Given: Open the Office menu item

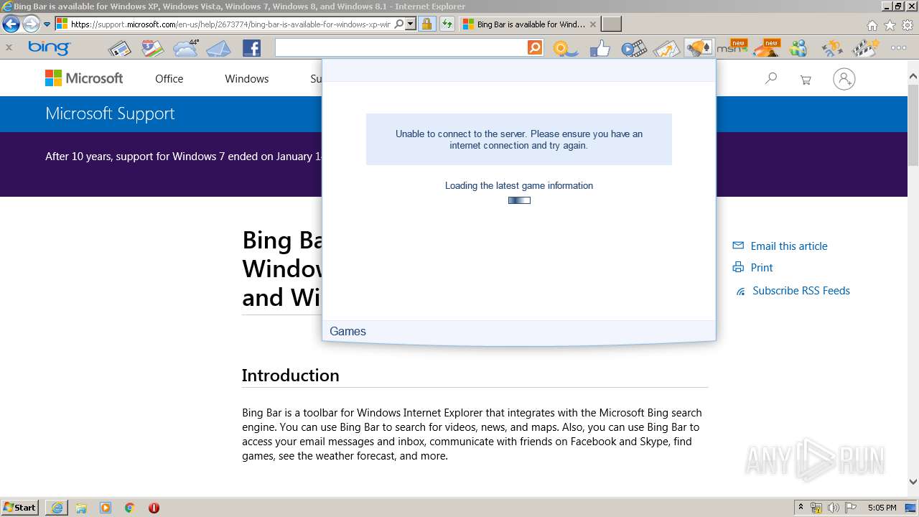Looking at the screenshot, I should (x=169, y=79).
